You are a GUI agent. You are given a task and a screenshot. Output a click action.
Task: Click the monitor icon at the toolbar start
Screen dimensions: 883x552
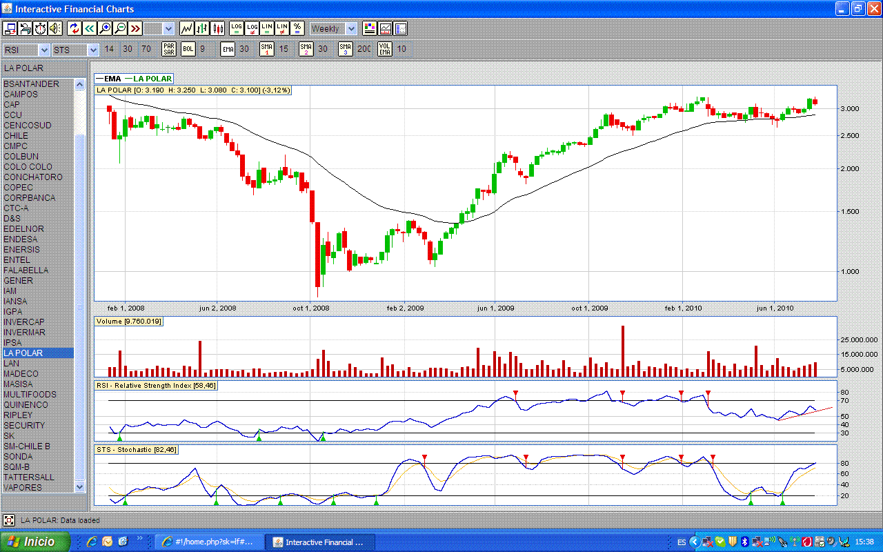10,28
